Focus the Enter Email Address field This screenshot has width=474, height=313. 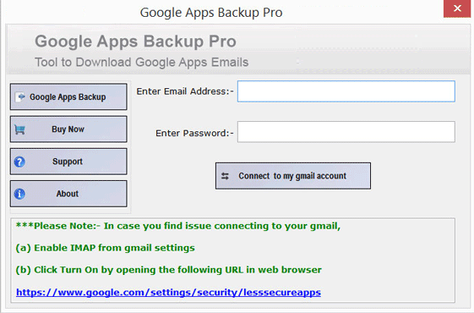[x=346, y=91]
